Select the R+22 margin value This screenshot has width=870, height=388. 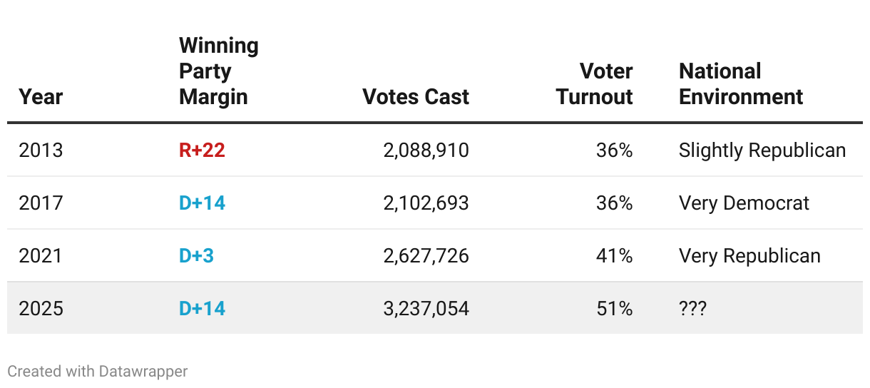click(202, 150)
